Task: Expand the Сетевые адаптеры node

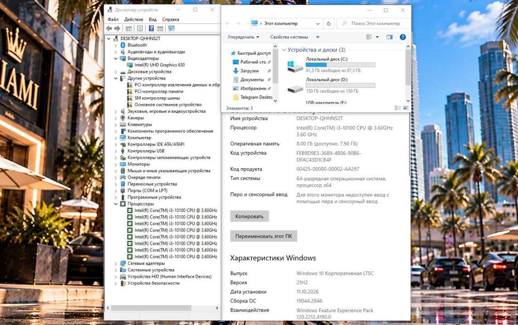Action: tap(116, 263)
